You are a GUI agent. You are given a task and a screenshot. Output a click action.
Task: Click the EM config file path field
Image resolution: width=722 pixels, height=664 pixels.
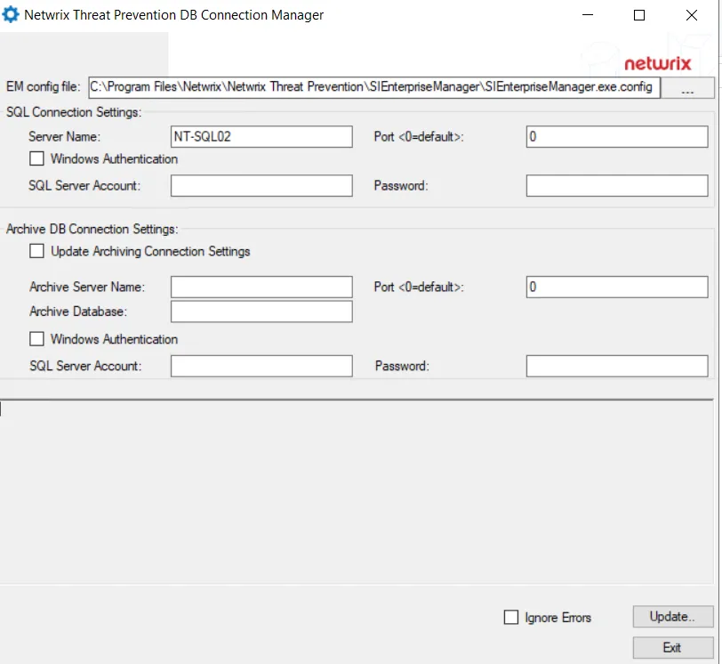click(x=374, y=87)
